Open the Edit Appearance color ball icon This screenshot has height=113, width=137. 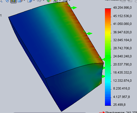49,1
